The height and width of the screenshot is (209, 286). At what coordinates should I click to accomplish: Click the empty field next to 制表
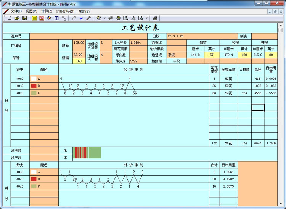(x=264, y=36)
